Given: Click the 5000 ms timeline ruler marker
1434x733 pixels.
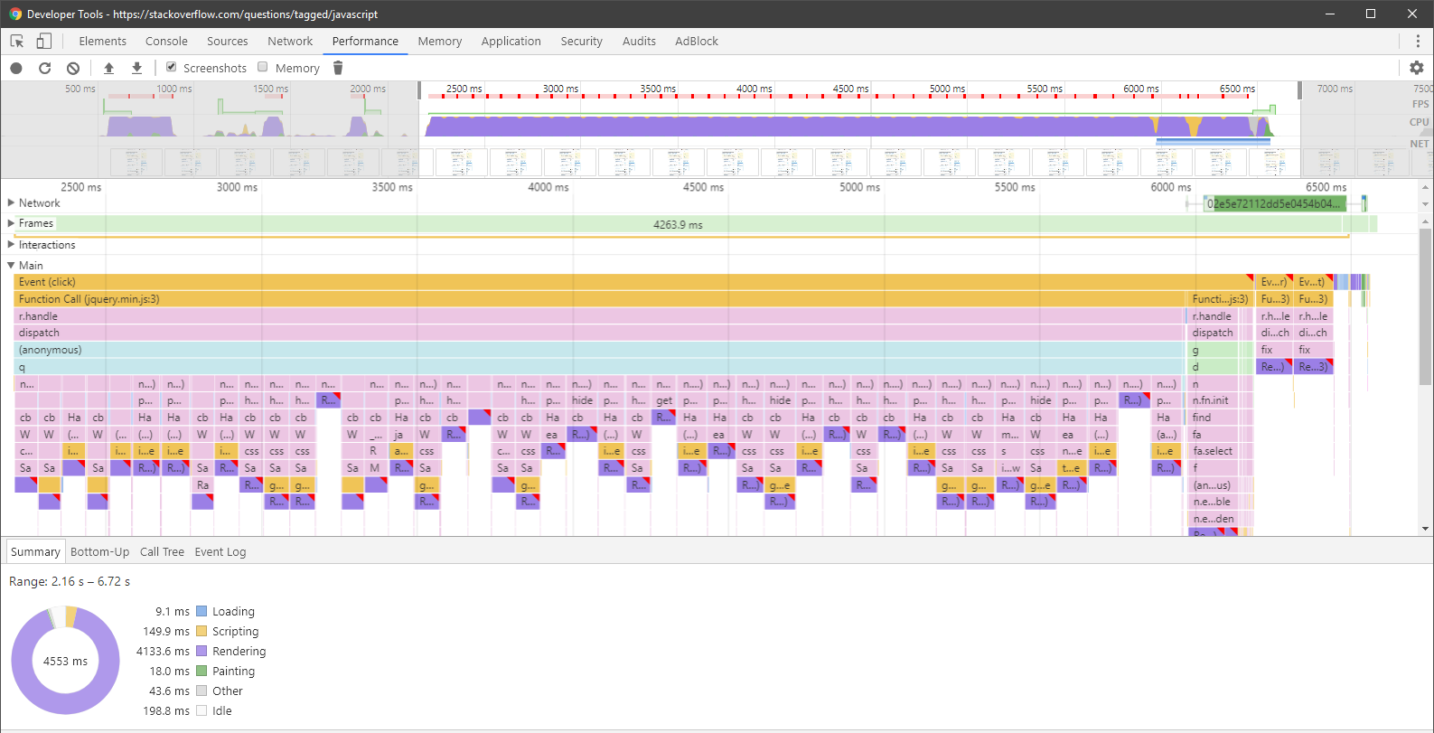Looking at the screenshot, I should click(859, 187).
